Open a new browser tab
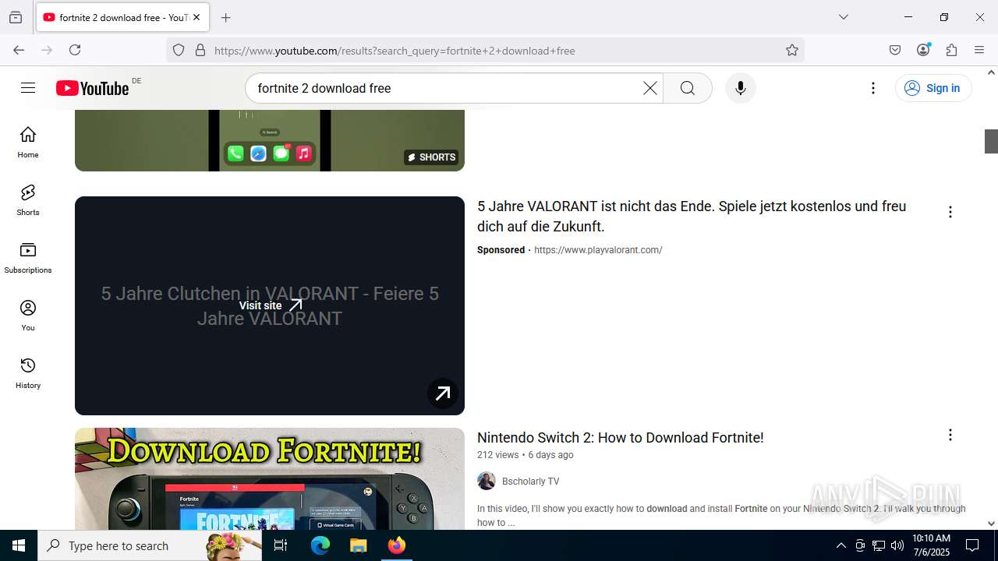998x561 pixels. tap(225, 17)
